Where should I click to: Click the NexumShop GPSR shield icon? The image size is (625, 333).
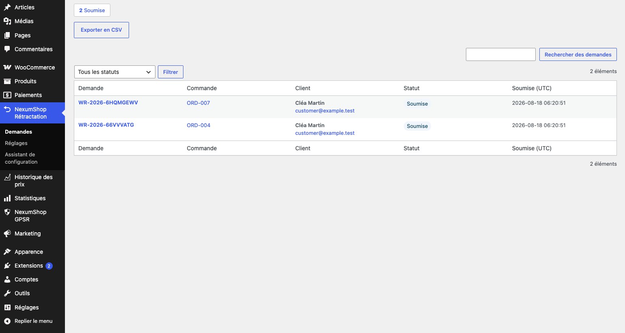[7, 212]
